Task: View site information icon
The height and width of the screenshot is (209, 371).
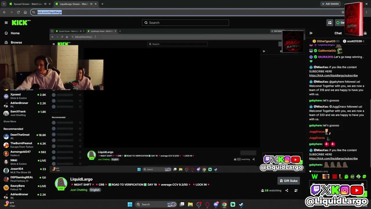Action: [x=34, y=12]
